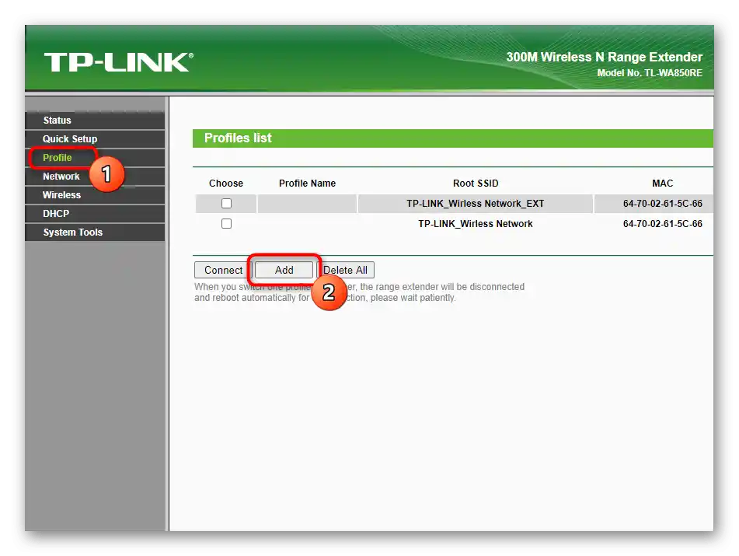The width and height of the screenshot is (739, 556).
Task: Select the TP-LINK_Wirless Network_EXT SSID cell
Action: pos(475,204)
